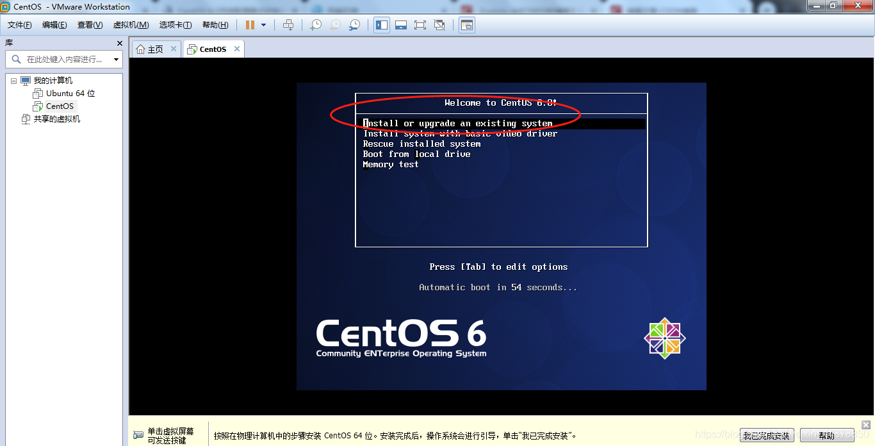875x446 pixels.
Task: Click the 共享的虚拟机 icon
Action: 26,119
